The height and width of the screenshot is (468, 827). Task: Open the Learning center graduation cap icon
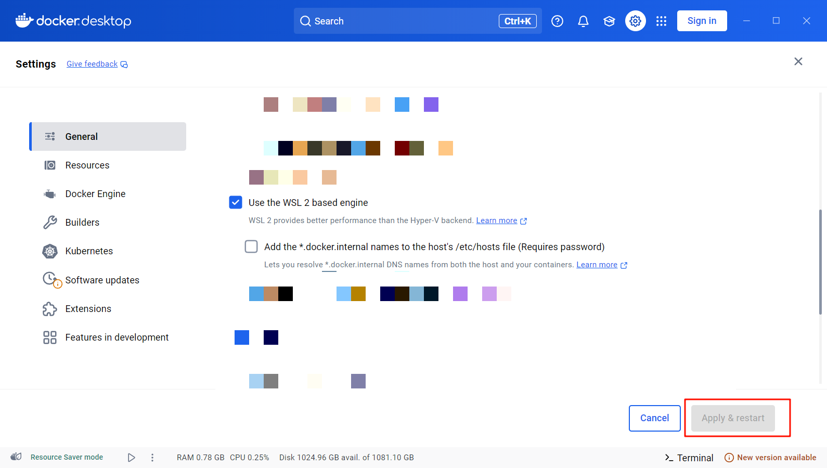click(609, 21)
